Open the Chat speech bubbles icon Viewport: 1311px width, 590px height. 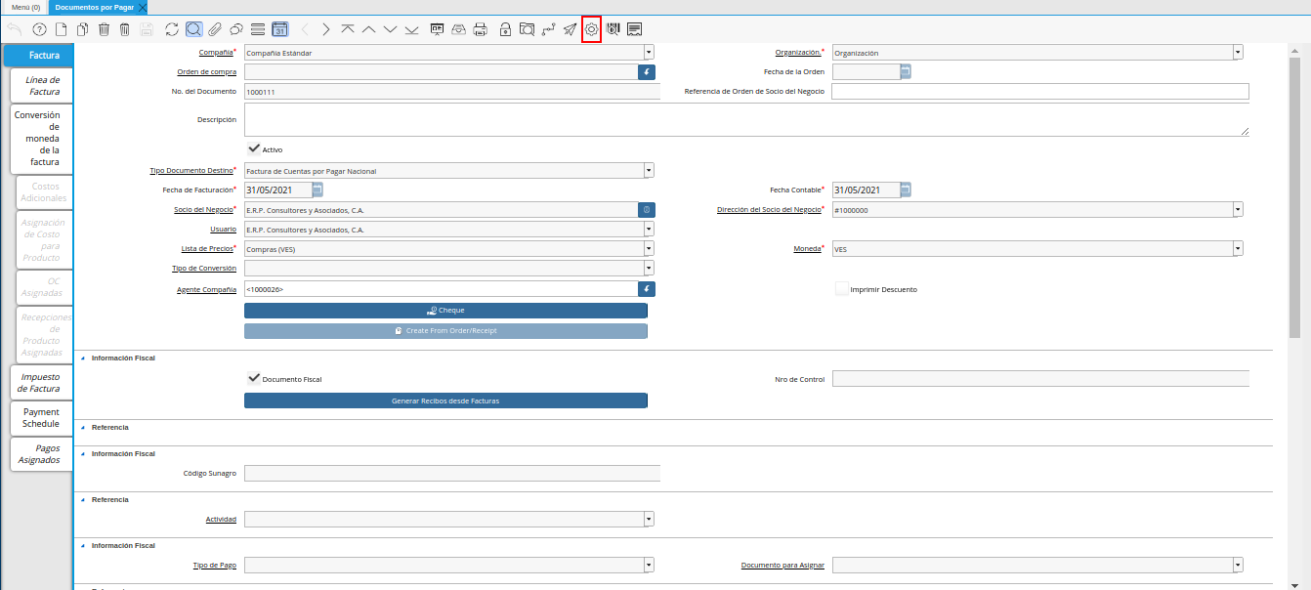(x=236, y=29)
